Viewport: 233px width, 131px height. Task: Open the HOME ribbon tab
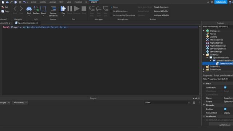34,2
